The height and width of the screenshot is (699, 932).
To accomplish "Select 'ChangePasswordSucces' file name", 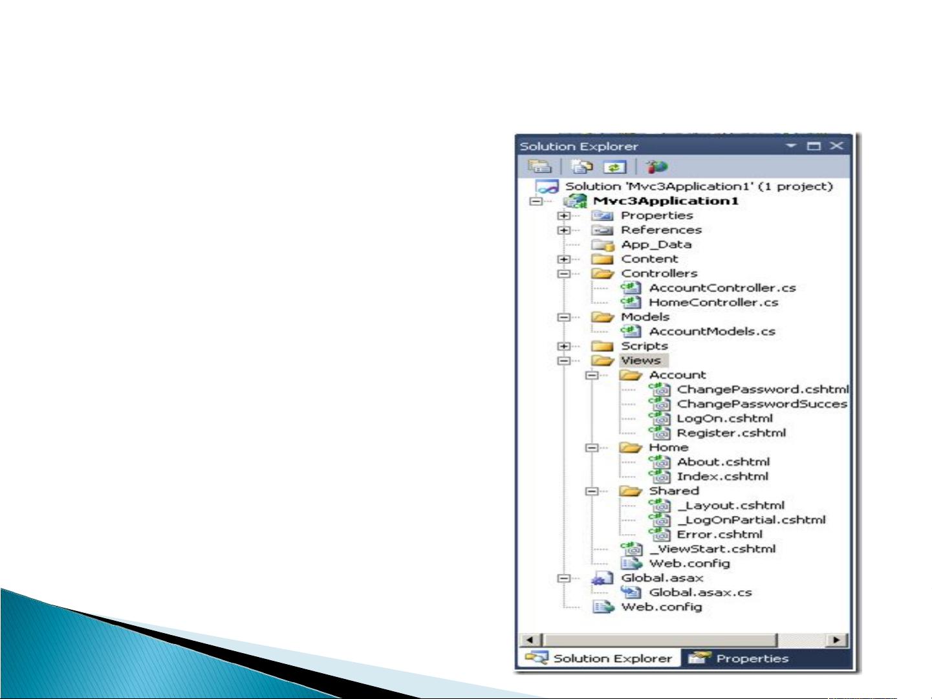I will coord(762,403).
